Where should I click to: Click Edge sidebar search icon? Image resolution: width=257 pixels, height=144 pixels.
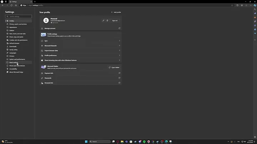point(255,9)
